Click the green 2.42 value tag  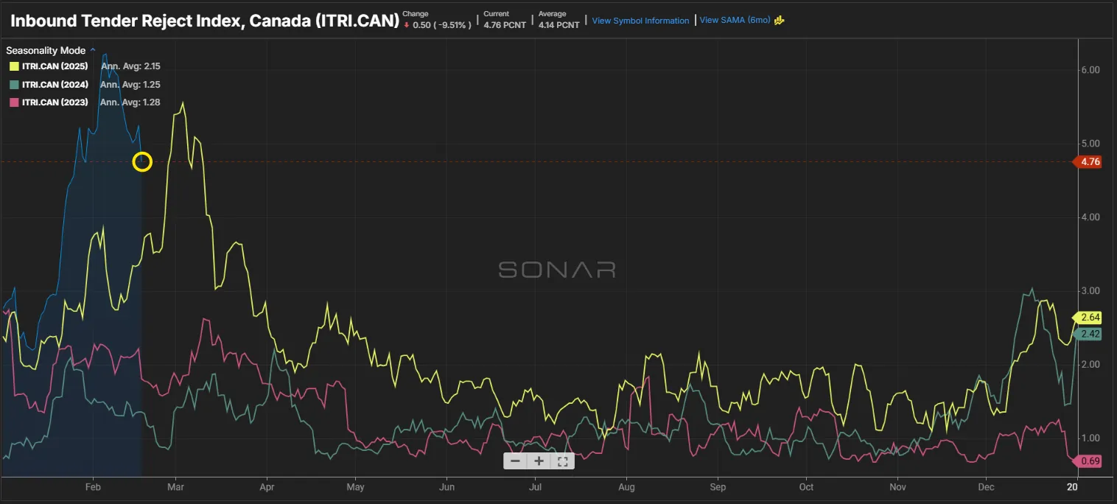point(1090,335)
